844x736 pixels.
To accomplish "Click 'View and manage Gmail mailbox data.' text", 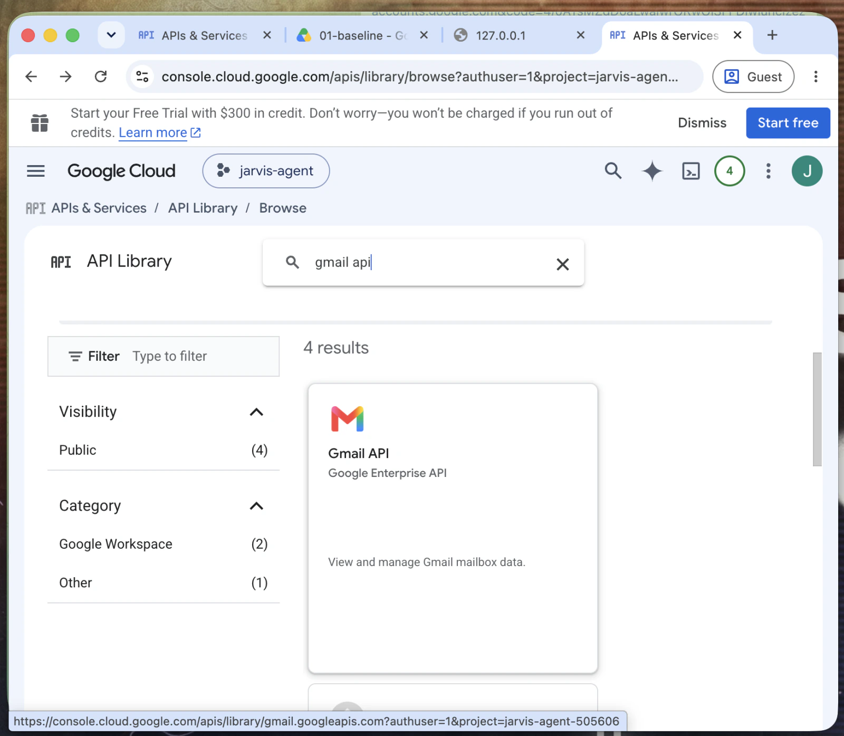I will tap(427, 562).
